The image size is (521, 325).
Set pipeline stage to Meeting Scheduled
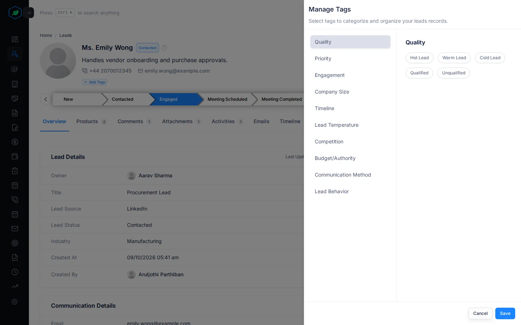[x=227, y=99]
